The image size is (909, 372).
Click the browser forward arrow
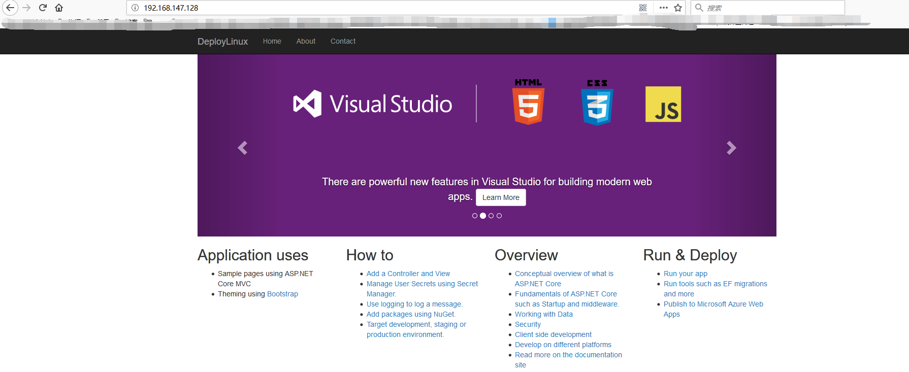(x=27, y=8)
